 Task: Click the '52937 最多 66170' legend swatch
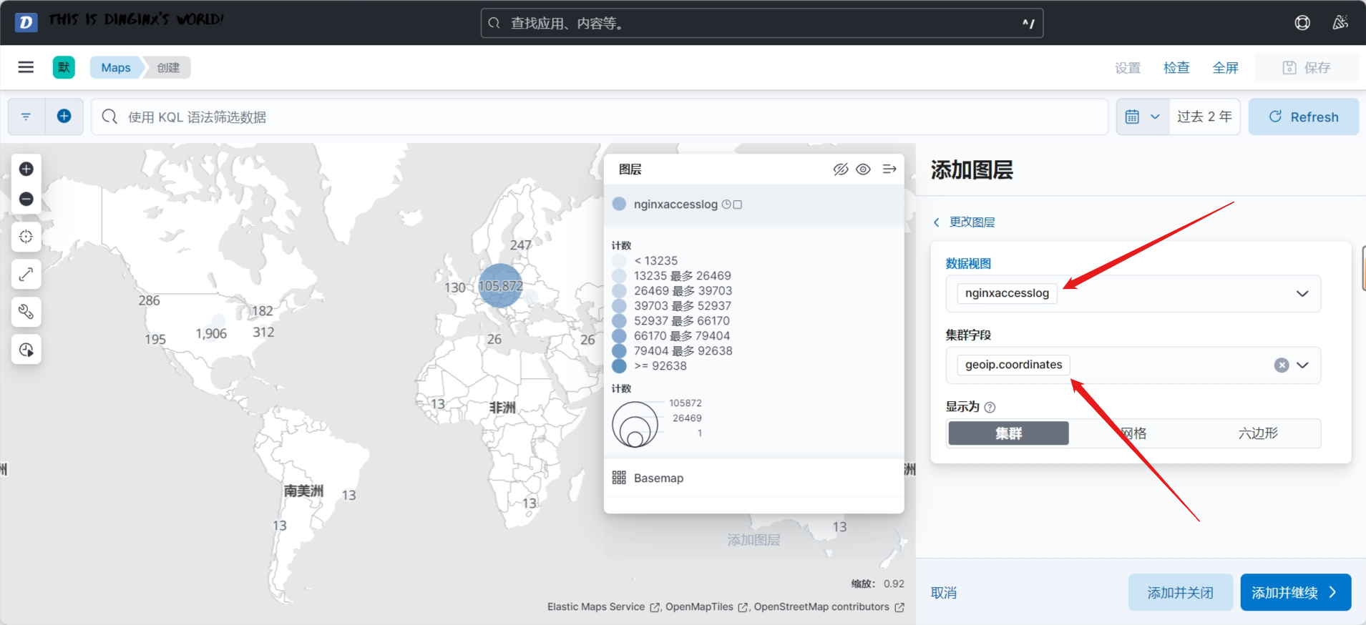pyautogui.click(x=619, y=321)
